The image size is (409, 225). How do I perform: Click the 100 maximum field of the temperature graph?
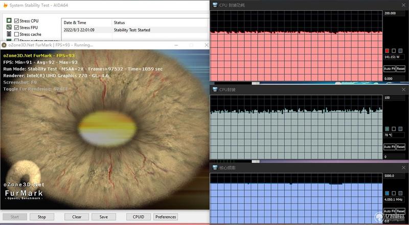pyautogui.click(x=394, y=97)
